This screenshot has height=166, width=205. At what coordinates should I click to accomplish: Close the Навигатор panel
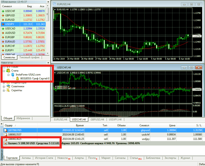48,63
